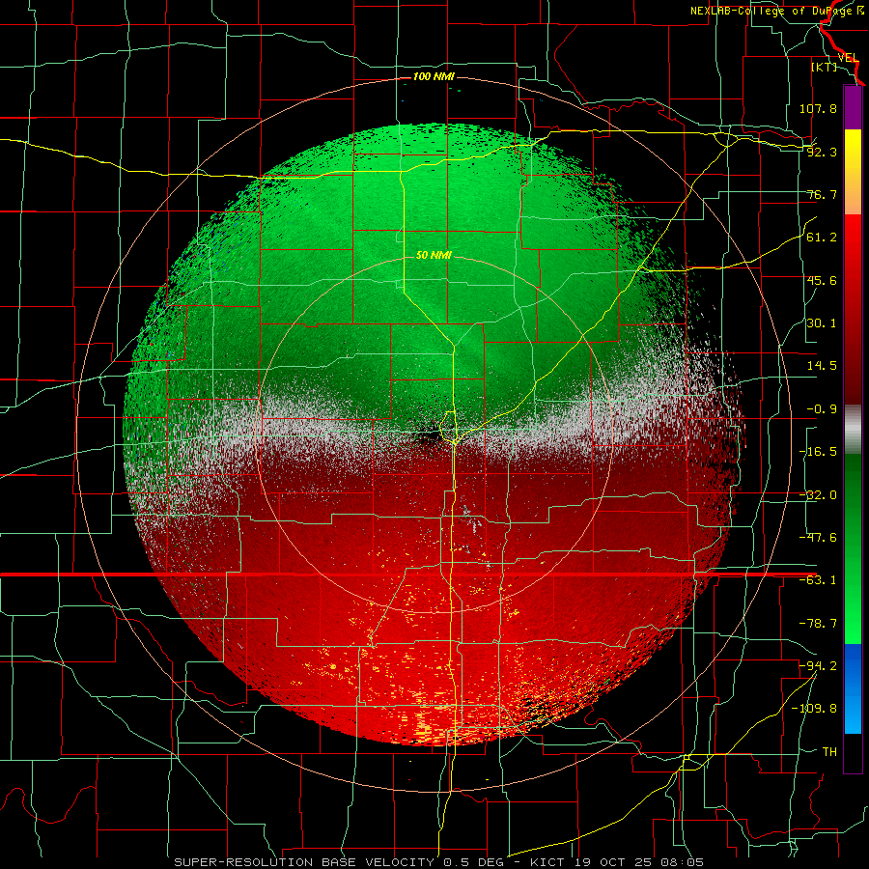
Task: Click the 100 NMI range ring label
Action: (x=434, y=76)
